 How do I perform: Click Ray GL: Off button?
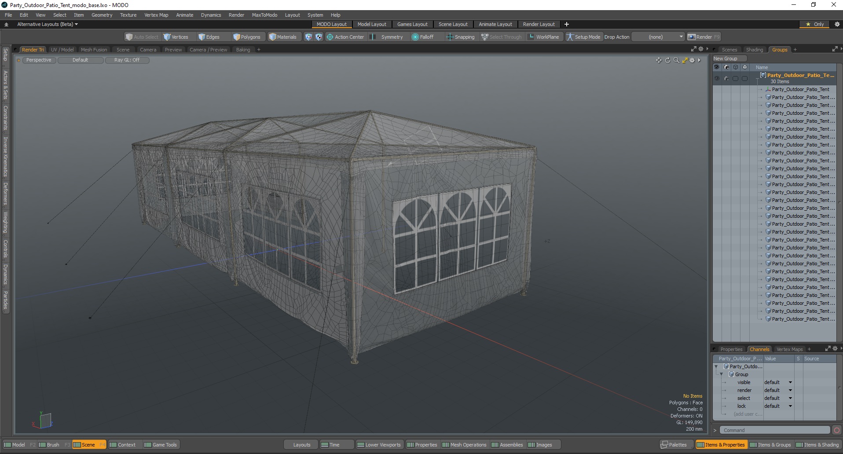tap(127, 60)
